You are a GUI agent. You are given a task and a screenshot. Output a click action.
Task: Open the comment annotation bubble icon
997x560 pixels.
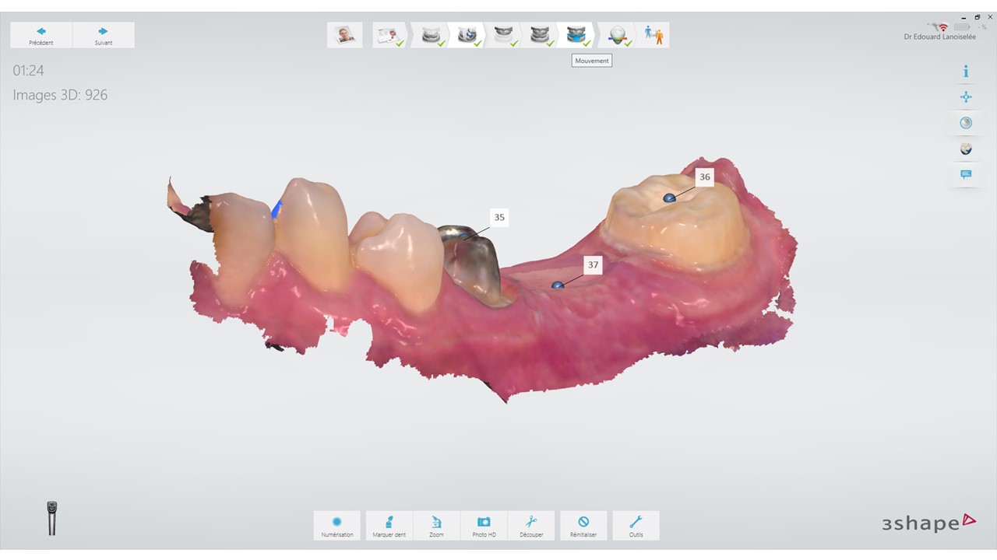click(x=966, y=174)
